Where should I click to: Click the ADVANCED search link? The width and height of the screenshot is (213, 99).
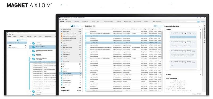[203, 22]
